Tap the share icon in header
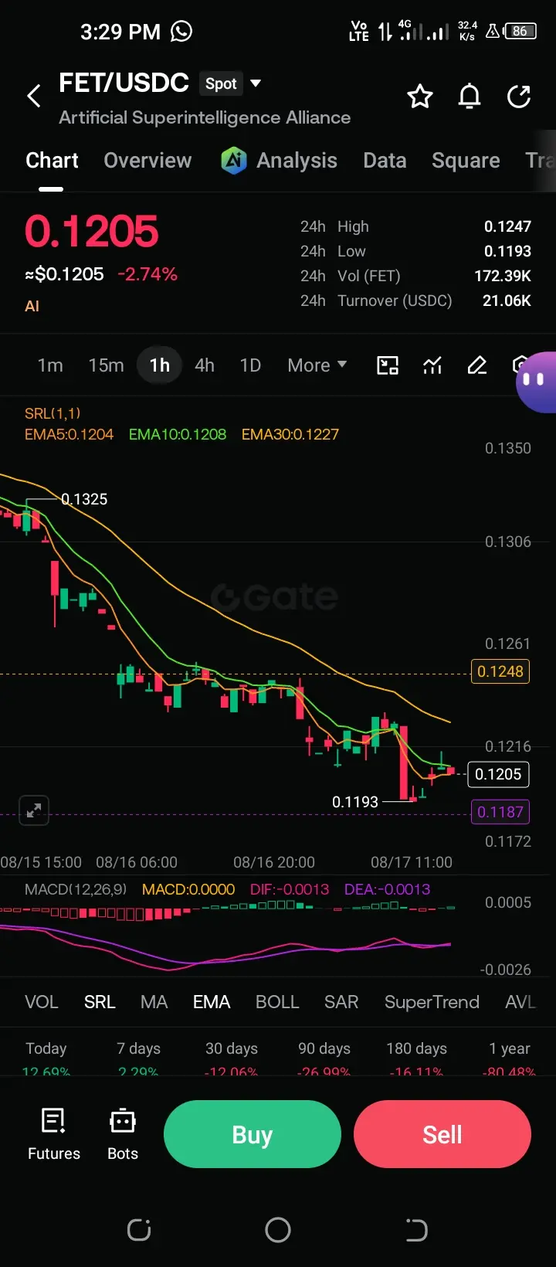Viewport: 556px width, 1267px height. pyautogui.click(x=519, y=97)
